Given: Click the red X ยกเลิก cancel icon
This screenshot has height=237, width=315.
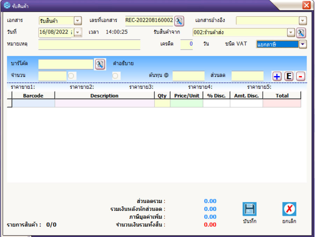Looking at the screenshot, I should coord(289,209).
